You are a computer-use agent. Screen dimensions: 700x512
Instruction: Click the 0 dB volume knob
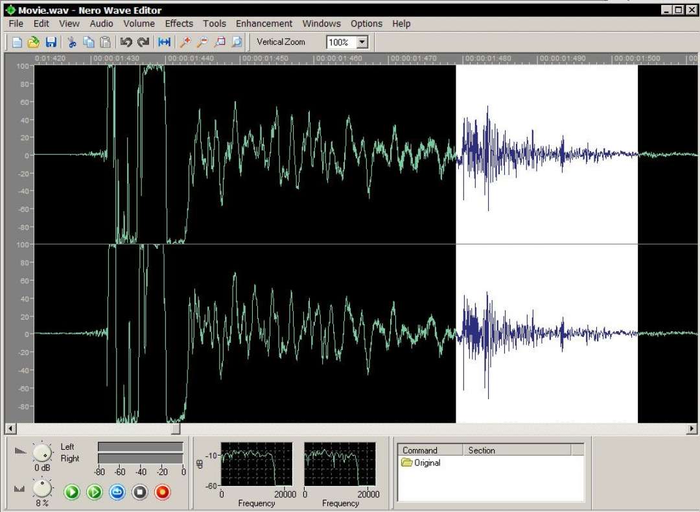pyautogui.click(x=43, y=453)
